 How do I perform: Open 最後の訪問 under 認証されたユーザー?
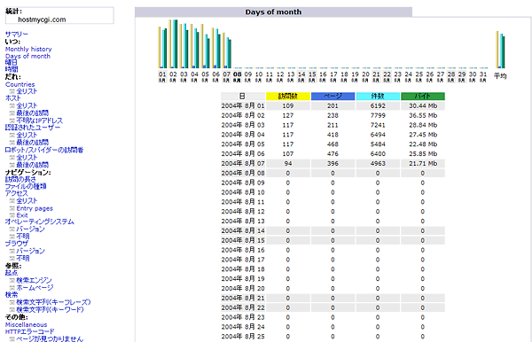(x=32, y=143)
